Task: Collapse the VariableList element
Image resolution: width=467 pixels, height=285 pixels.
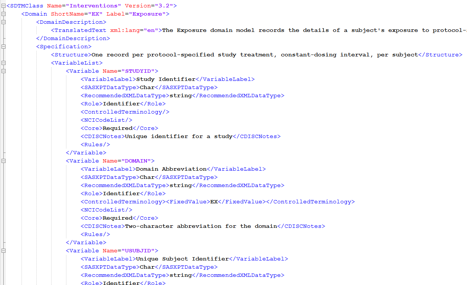Action: [x=3, y=63]
